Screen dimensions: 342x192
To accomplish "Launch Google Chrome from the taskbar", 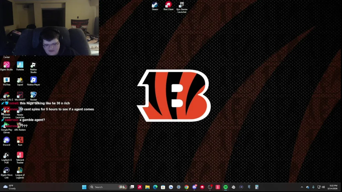I will pos(186,187).
